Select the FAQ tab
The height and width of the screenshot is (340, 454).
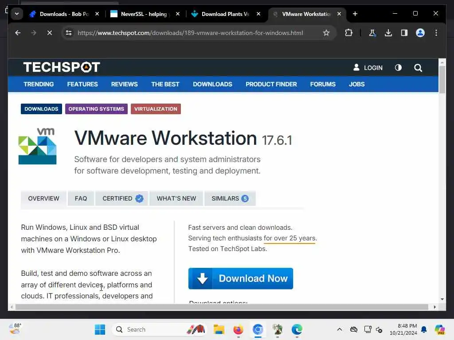click(x=81, y=199)
